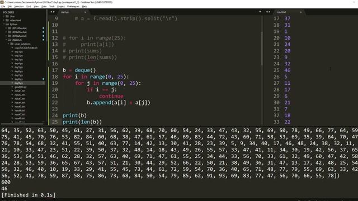Close the input txt tab in right pane
This screenshot has width=358, height=201.
coord(301,12)
